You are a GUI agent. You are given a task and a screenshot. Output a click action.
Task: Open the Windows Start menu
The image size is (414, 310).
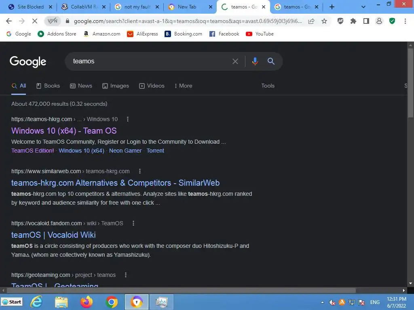pyautogui.click(x=12, y=302)
